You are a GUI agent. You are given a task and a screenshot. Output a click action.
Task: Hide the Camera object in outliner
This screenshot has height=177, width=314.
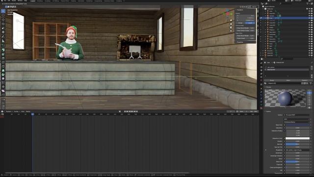coord(310,16)
